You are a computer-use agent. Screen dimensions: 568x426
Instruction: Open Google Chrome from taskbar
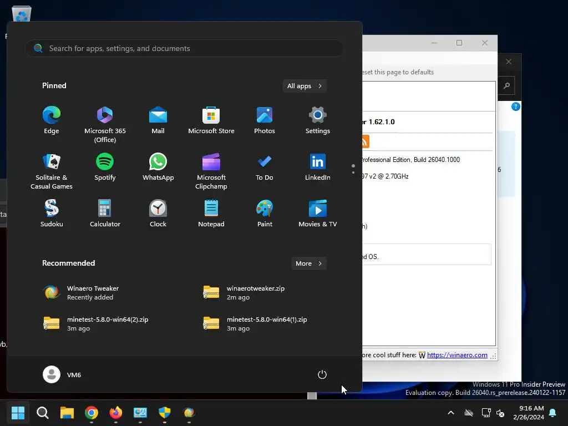click(92, 413)
